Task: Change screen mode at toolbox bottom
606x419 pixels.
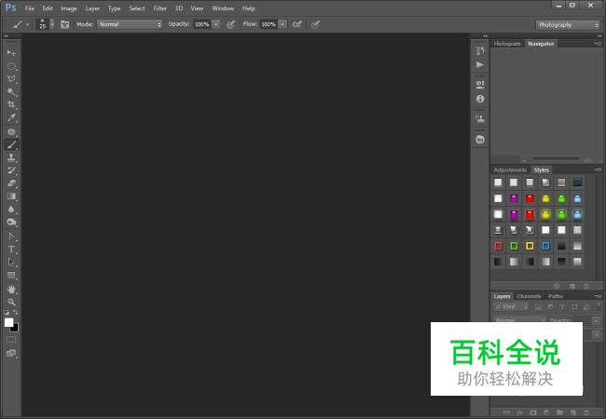Action: tap(11, 353)
